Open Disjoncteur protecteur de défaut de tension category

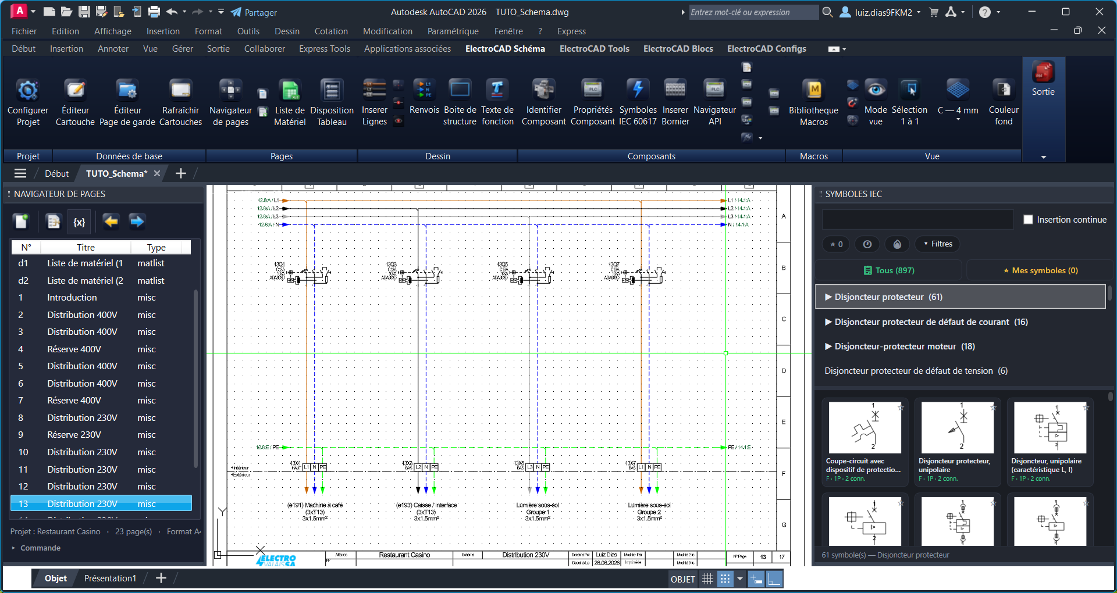[961, 371]
